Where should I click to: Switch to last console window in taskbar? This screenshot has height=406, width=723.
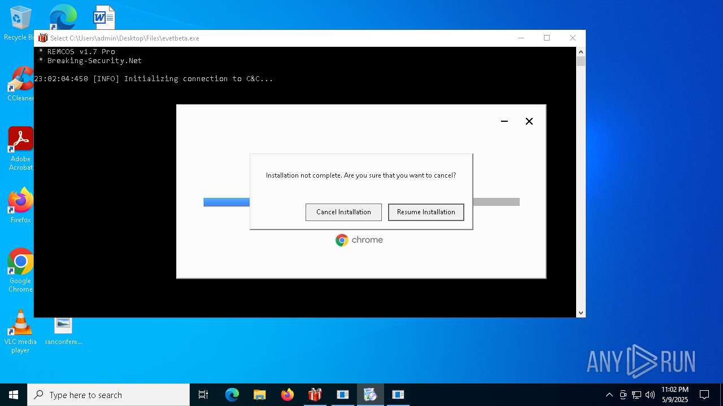click(x=398, y=395)
